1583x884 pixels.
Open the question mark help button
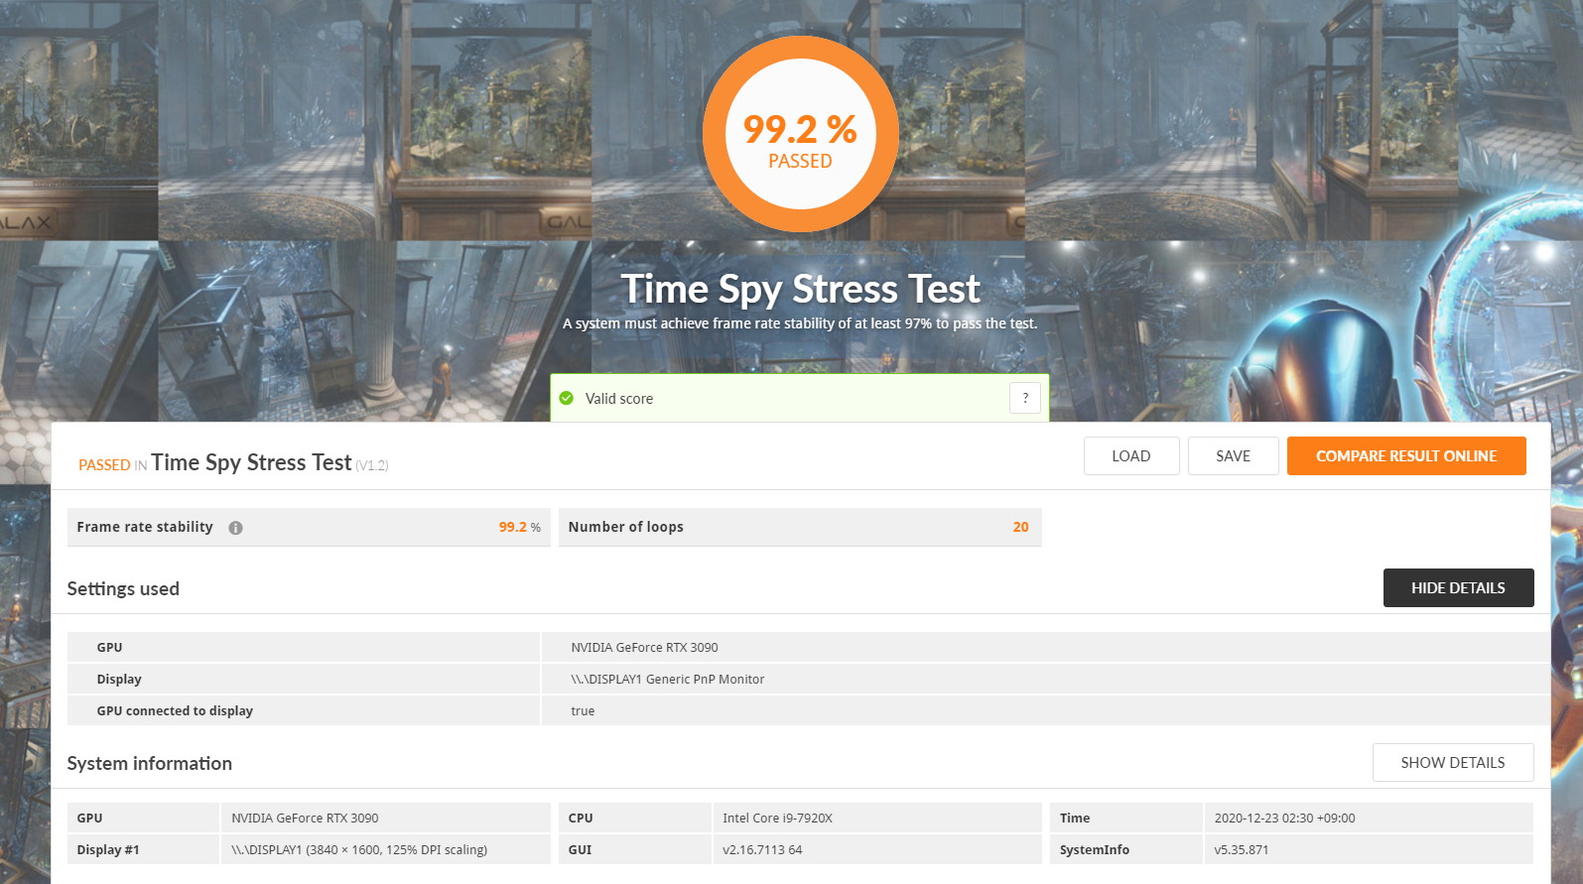[1025, 398]
